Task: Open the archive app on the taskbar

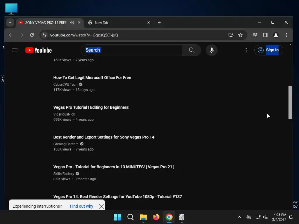Action: 182,217
